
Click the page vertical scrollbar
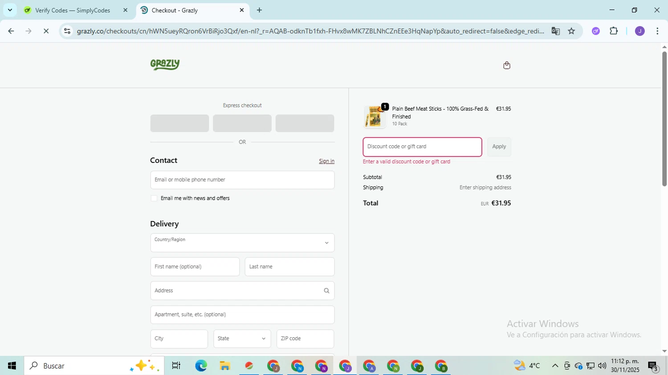click(664, 119)
